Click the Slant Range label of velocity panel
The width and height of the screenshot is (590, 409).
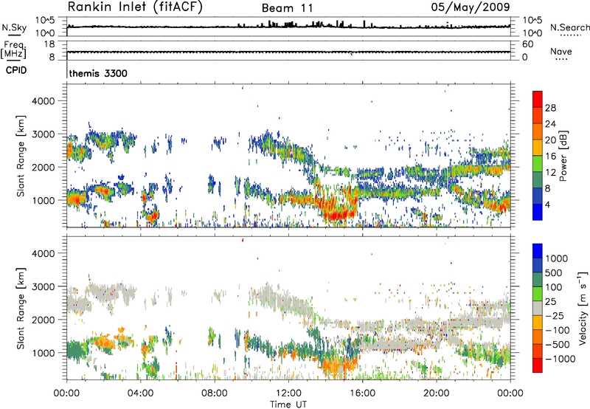(x=21, y=308)
